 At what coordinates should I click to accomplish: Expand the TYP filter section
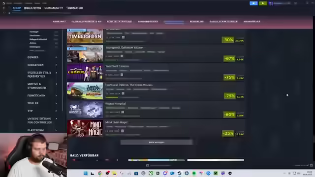click(x=42, y=111)
